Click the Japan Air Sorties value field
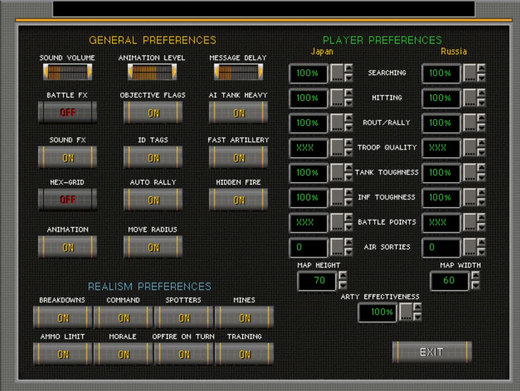 pyautogui.click(x=308, y=247)
